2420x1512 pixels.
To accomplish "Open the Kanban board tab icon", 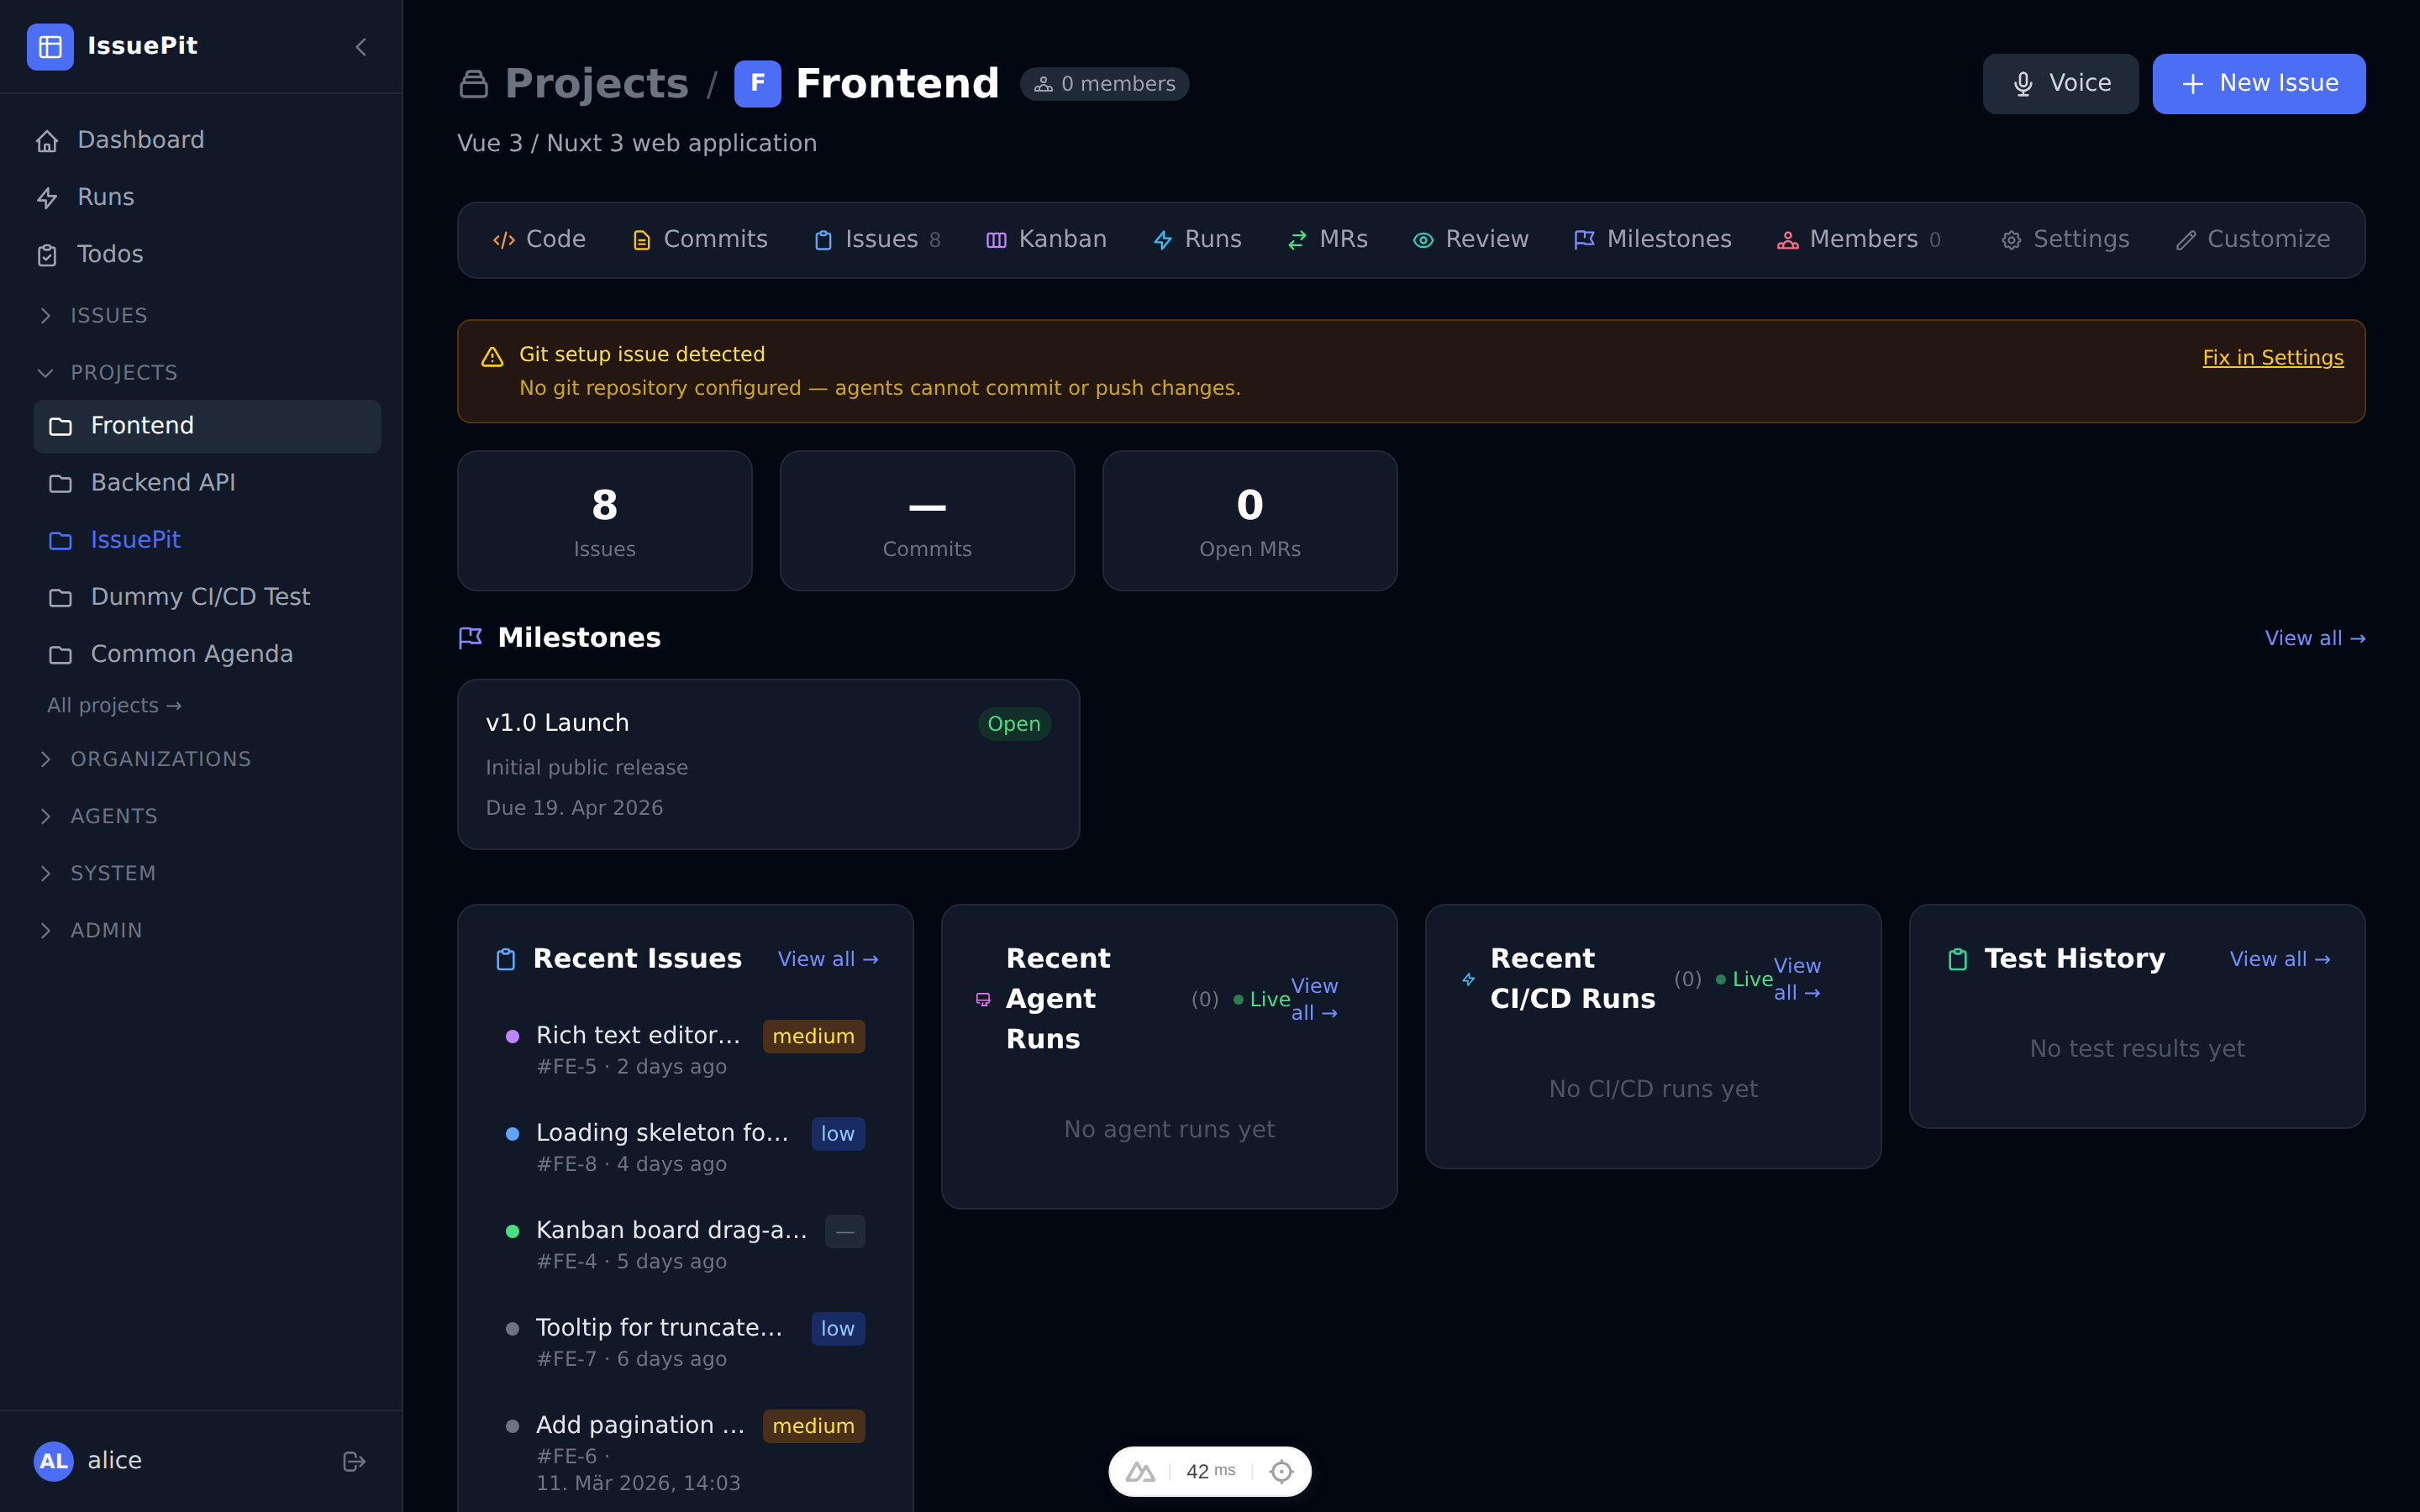I will pyautogui.click(x=996, y=239).
